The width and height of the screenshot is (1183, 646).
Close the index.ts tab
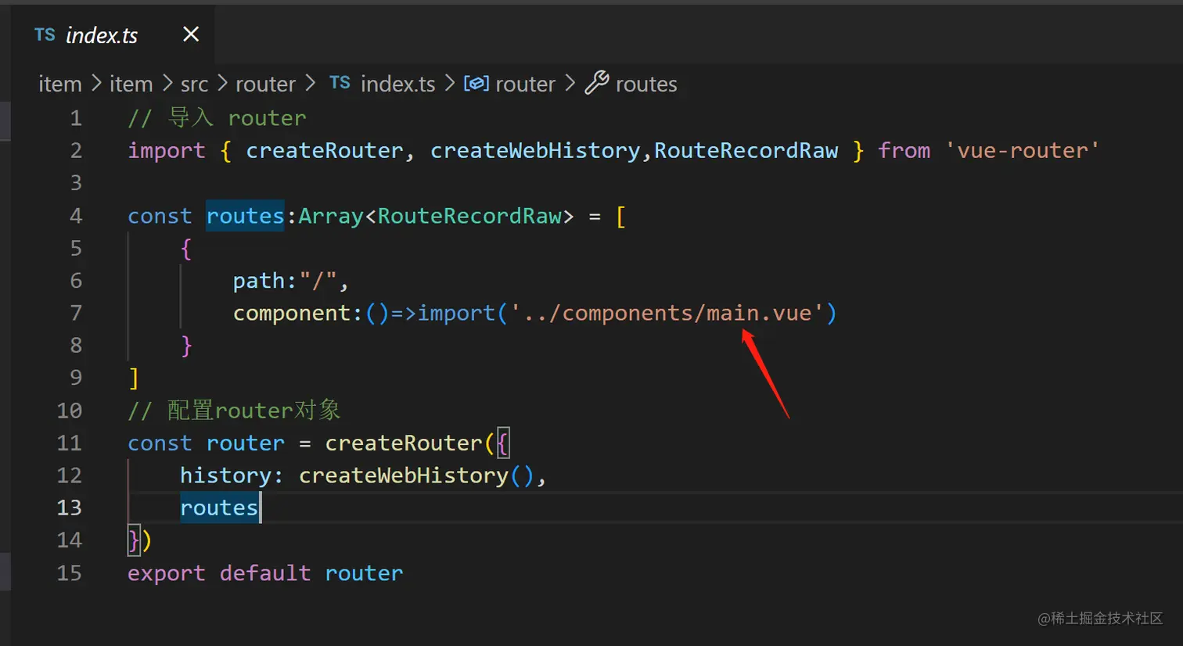coord(191,34)
